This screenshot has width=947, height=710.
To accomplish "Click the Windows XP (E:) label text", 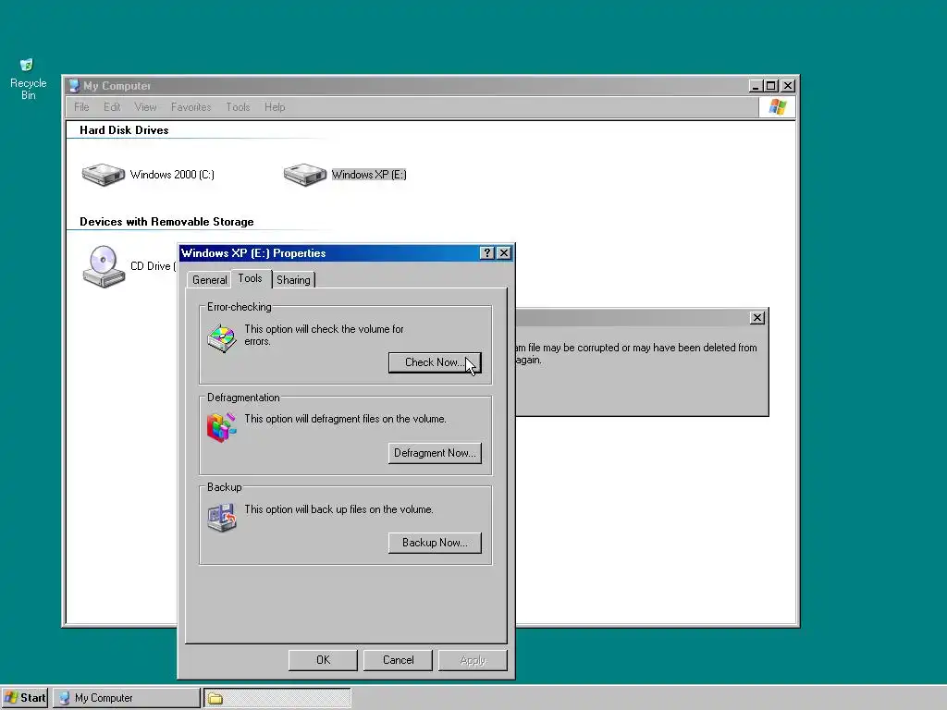I will click(x=369, y=175).
